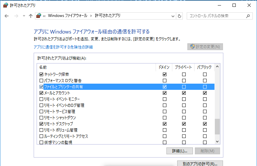Toggle ファイルとプリンターの共有 domain checkbox
The width and height of the screenshot is (257, 166).
pyautogui.click(x=164, y=87)
